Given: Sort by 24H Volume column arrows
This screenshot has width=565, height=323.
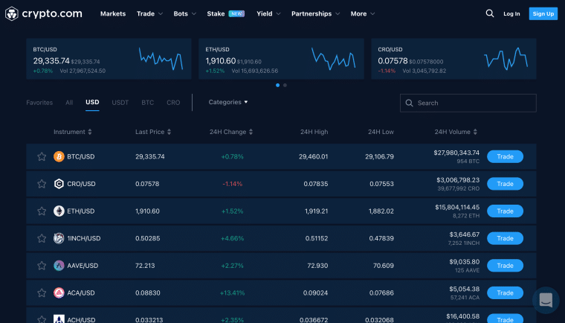Looking at the screenshot, I should [475, 132].
